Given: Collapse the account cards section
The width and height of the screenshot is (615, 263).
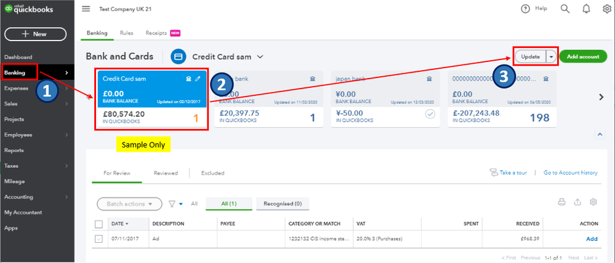Looking at the screenshot, I should tap(600, 134).
